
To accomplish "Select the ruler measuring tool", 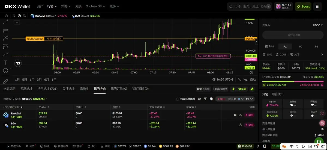I will (x=5, y=81).
